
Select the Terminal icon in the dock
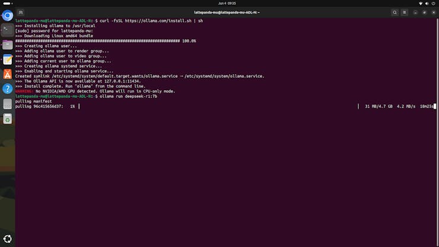[x=8, y=30]
